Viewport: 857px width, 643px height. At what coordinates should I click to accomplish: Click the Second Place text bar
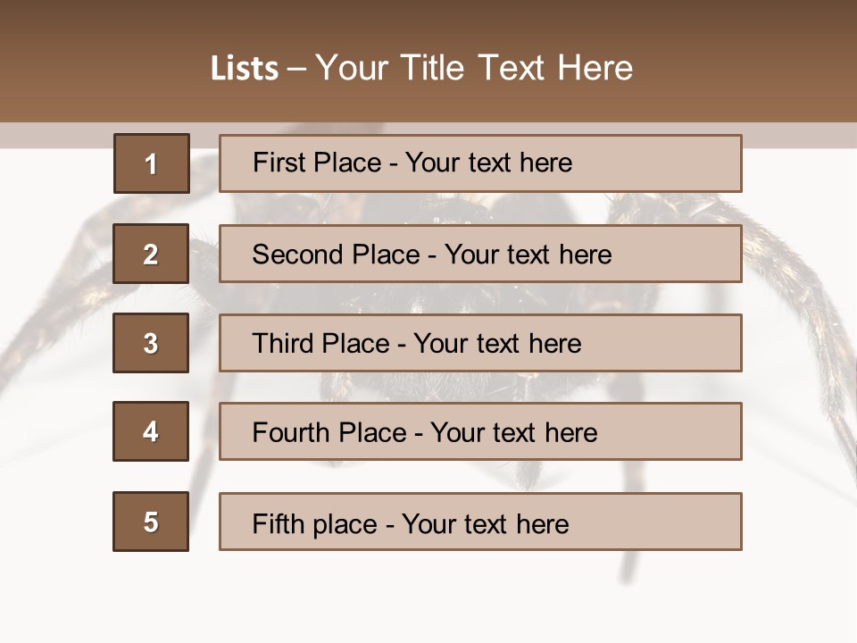[480, 254]
